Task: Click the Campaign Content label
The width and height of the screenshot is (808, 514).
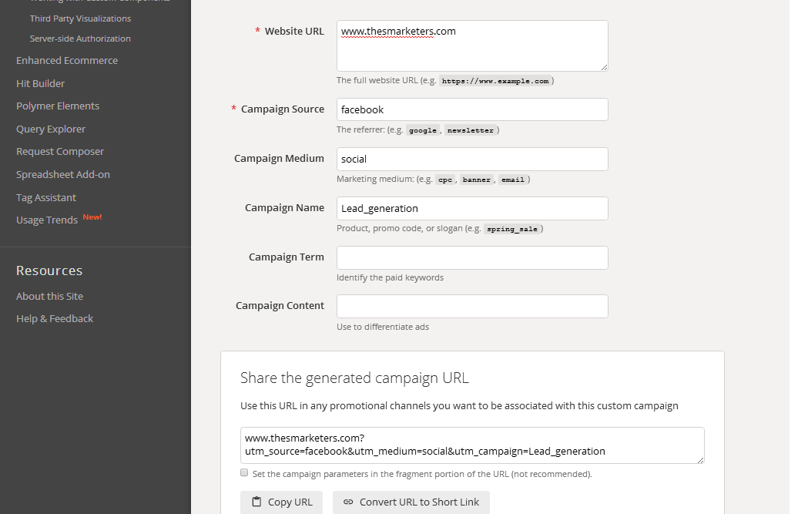Action: (280, 306)
